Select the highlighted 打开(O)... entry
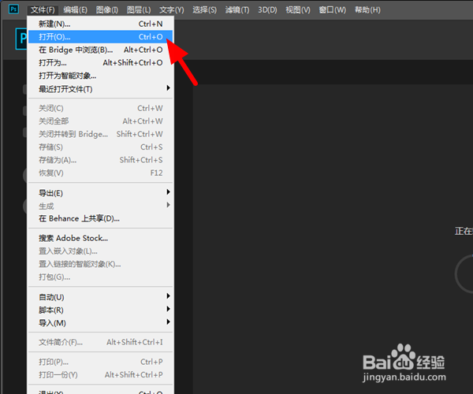 pos(100,37)
